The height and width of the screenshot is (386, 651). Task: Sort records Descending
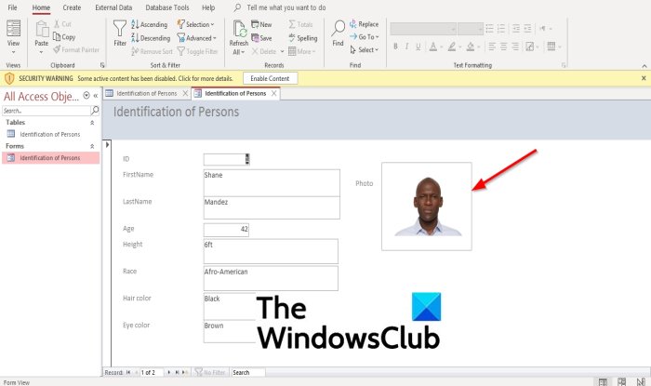(151, 38)
